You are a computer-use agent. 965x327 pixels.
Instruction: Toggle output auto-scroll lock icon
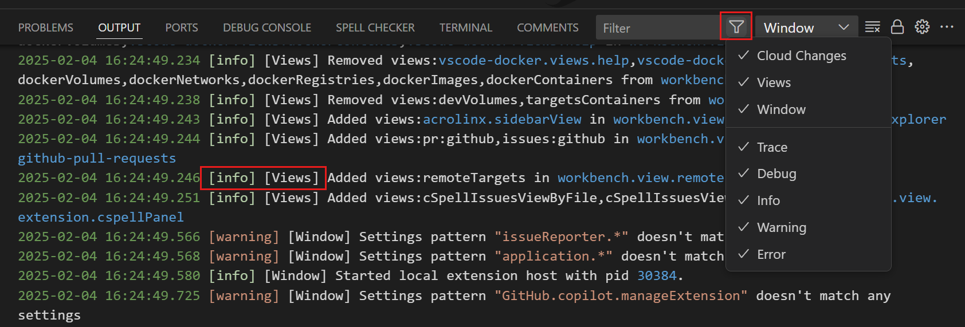(x=897, y=27)
